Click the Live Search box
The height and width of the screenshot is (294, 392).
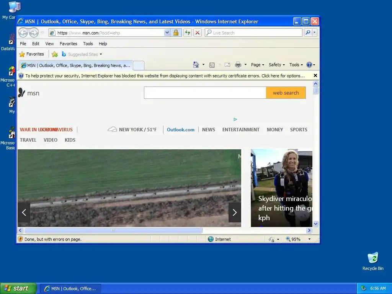253,33
